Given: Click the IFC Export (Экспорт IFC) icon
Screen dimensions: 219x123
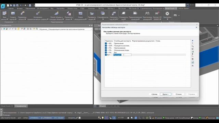Looking at the screenshot, I should click(157, 13).
